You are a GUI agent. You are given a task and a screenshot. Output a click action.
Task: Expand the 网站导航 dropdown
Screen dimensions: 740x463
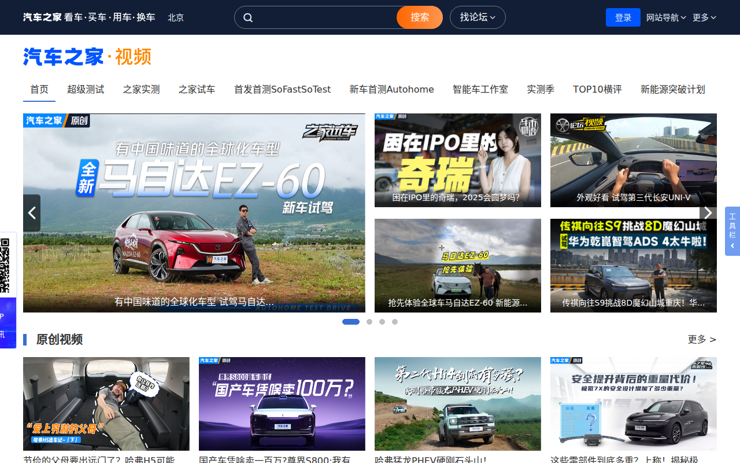666,17
